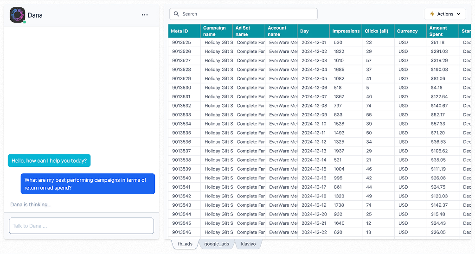Screen dimensions: 475x254
Task: Click the Talk to Dana message box
Action: [x=82, y=226]
